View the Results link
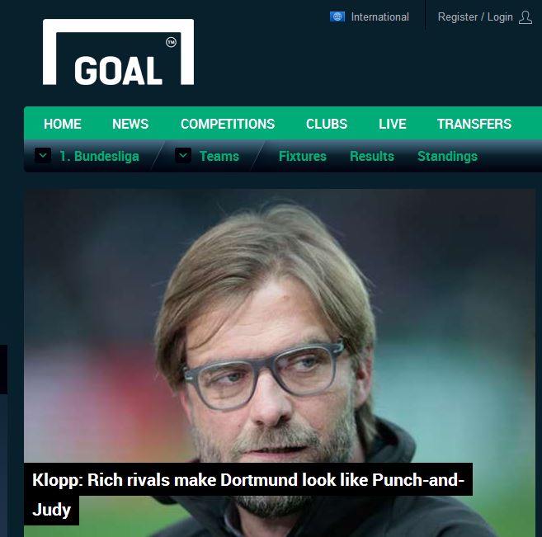 (372, 156)
